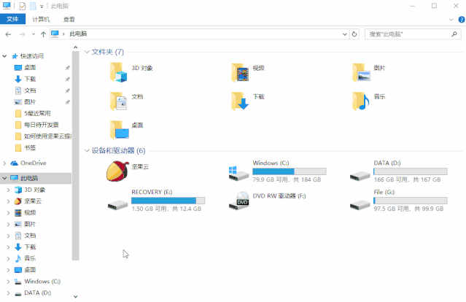Open the help question-mark icon
Image resolution: width=466 pixels, height=302 pixels.
pyautogui.click(x=462, y=20)
